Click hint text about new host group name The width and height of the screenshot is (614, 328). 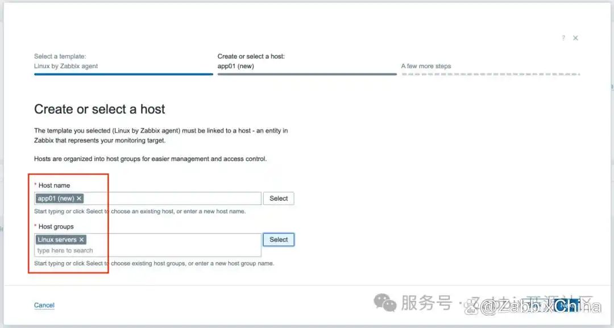[154, 263]
